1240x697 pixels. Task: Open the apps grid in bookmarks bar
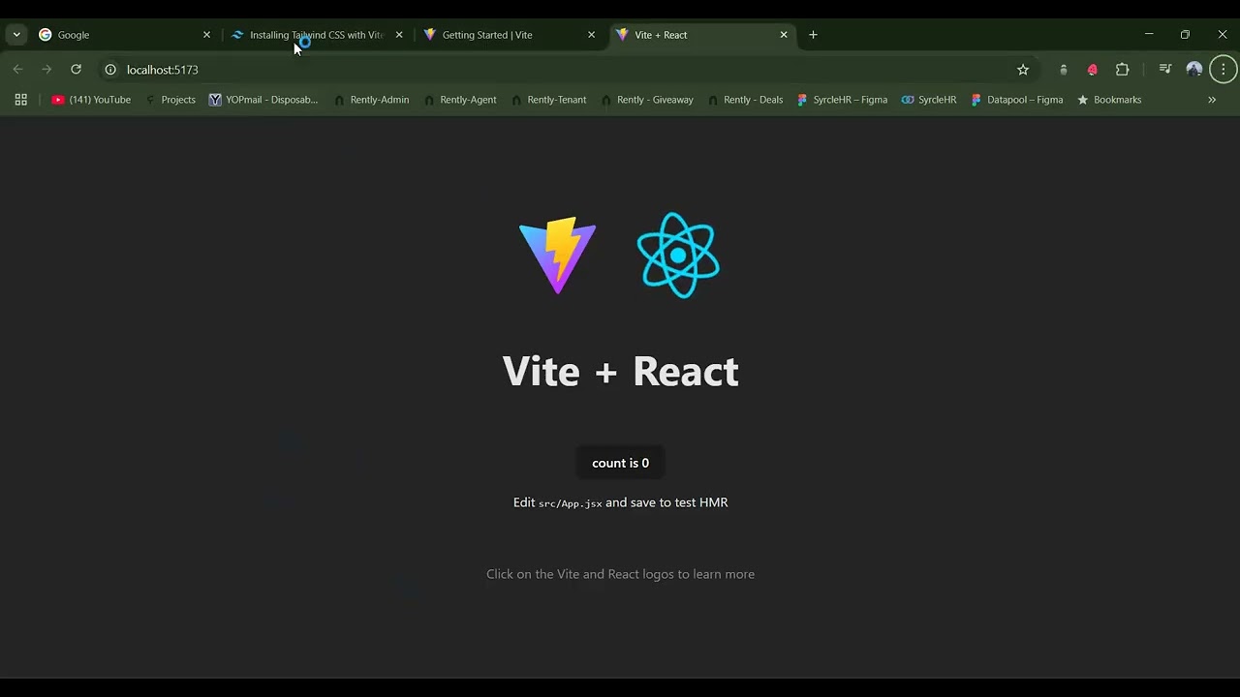(x=21, y=100)
